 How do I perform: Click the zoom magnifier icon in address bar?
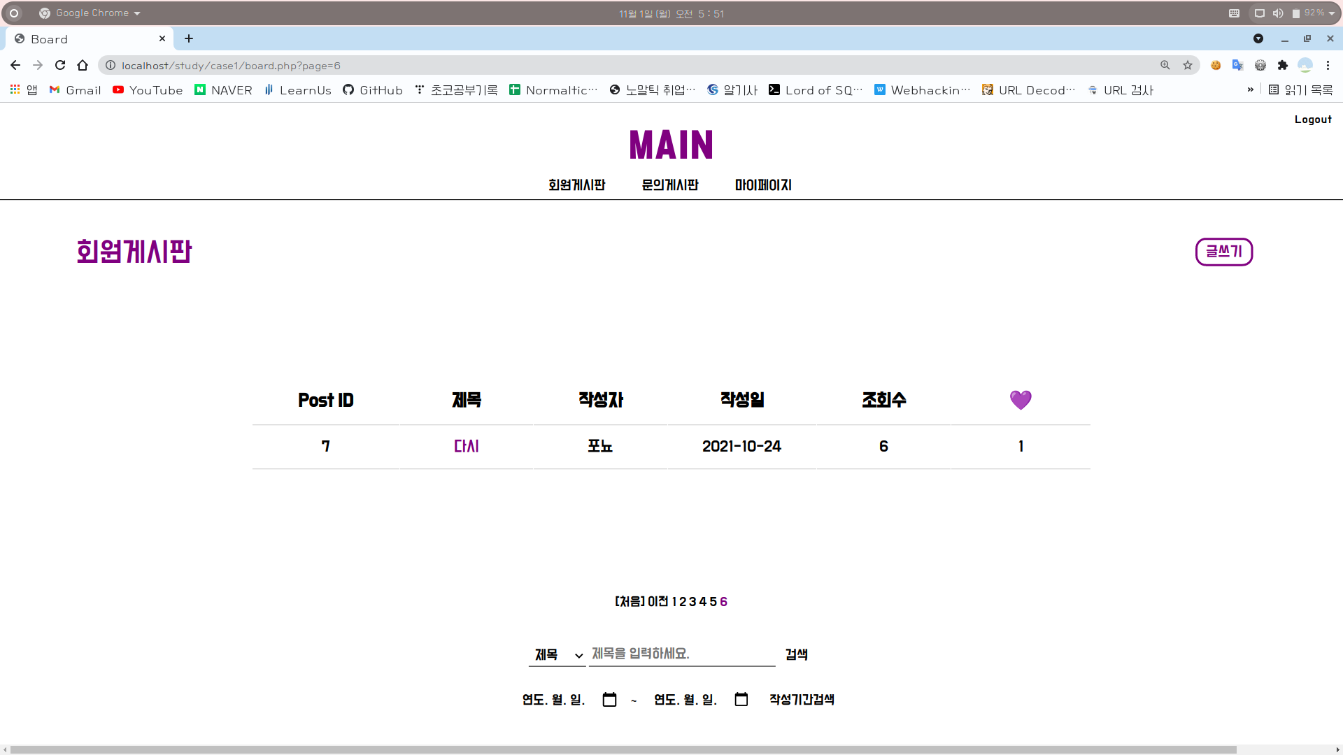(x=1165, y=65)
